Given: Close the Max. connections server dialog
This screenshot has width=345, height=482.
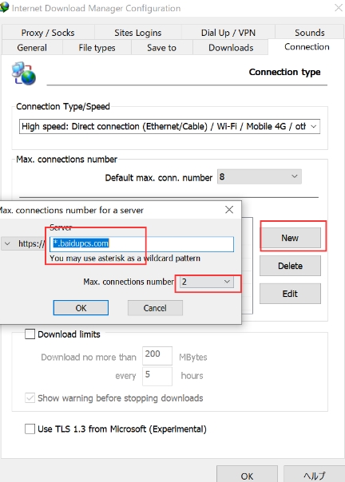Looking at the screenshot, I should 229,210.
